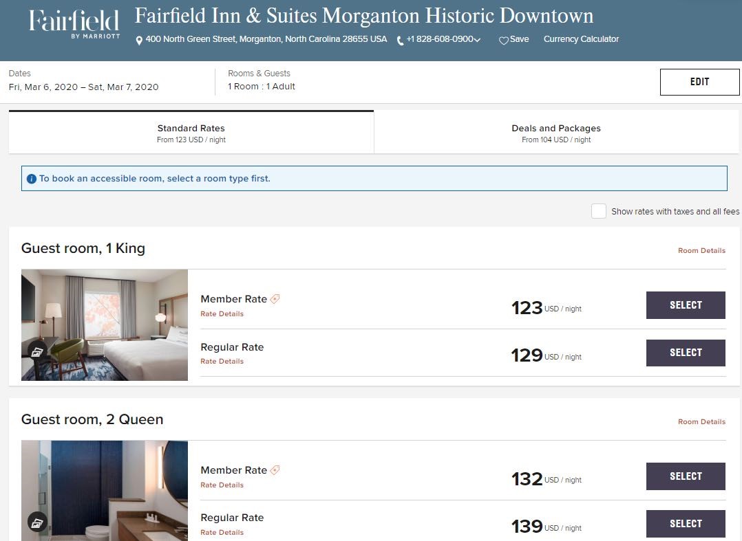Click the 132 USD / night price
This screenshot has height=541, width=742.
click(547, 479)
